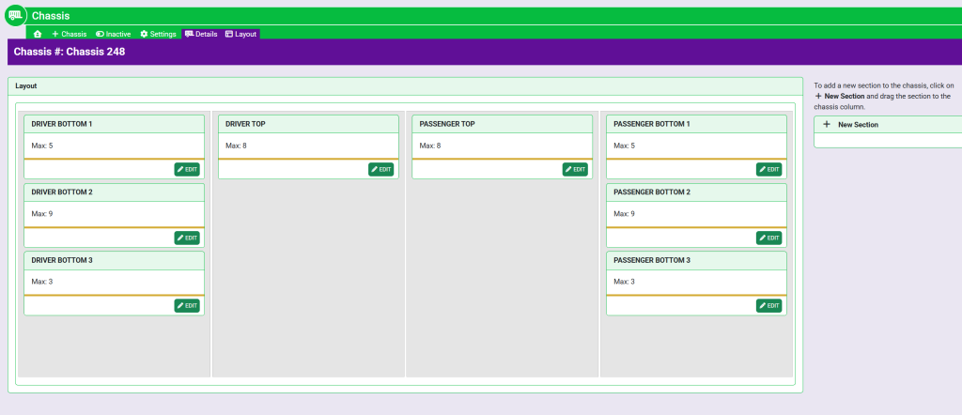The image size is (962, 415).
Task: Edit the Driver Bottom 2 section
Action: point(187,238)
